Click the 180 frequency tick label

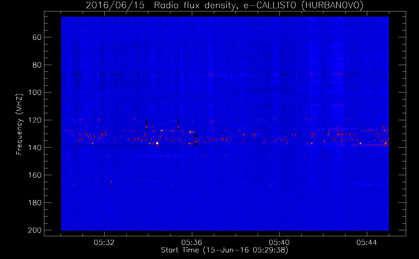point(35,203)
